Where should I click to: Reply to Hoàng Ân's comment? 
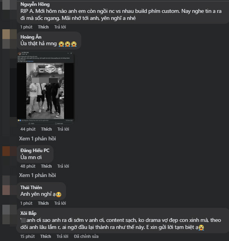click(x=63, y=129)
